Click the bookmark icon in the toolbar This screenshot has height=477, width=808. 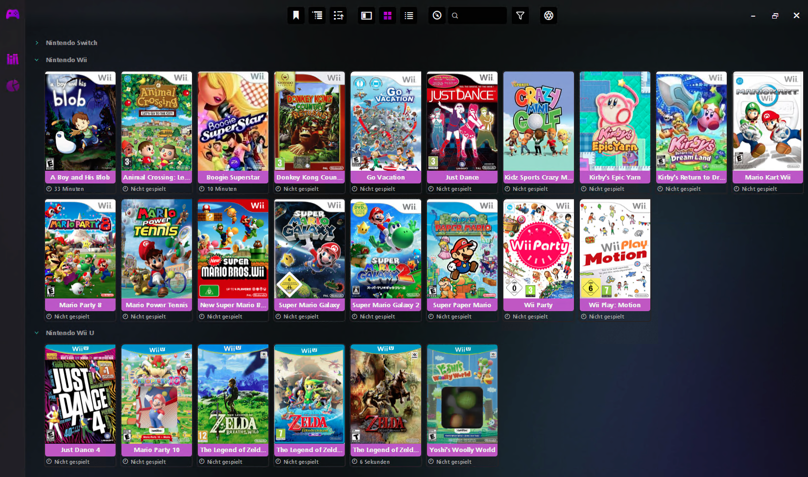[x=296, y=16]
